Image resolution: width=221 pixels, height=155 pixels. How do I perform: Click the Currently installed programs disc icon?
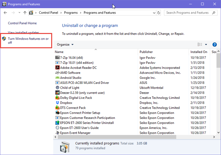[65, 147]
